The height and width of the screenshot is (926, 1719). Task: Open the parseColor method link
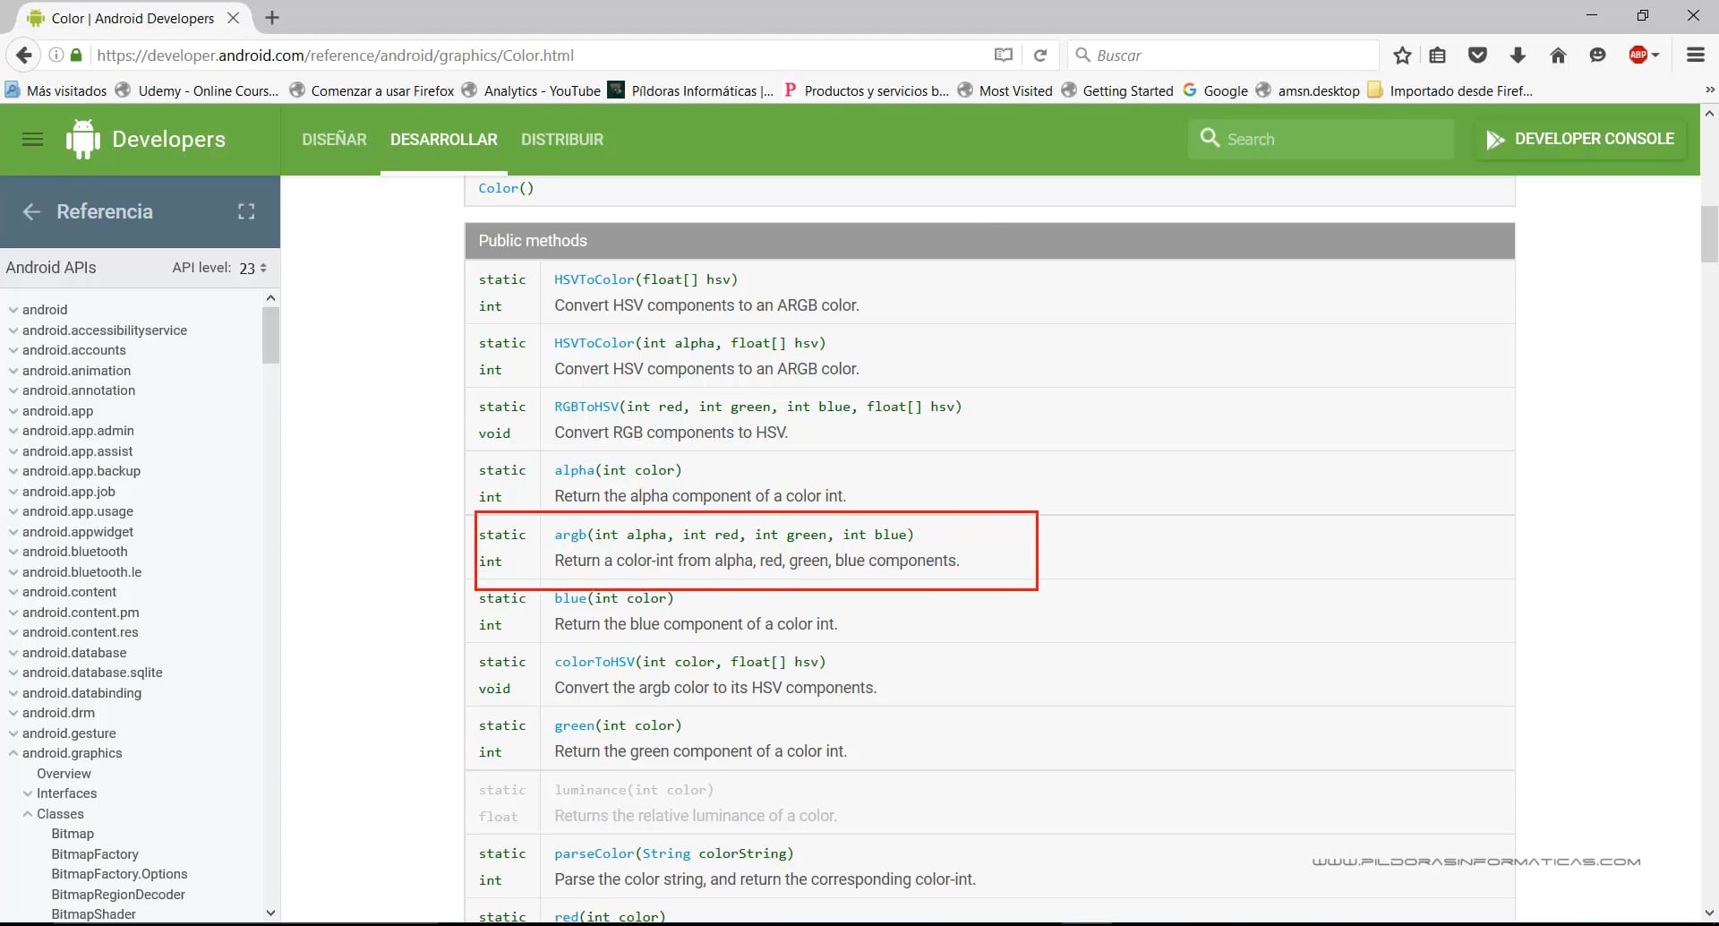tap(594, 853)
